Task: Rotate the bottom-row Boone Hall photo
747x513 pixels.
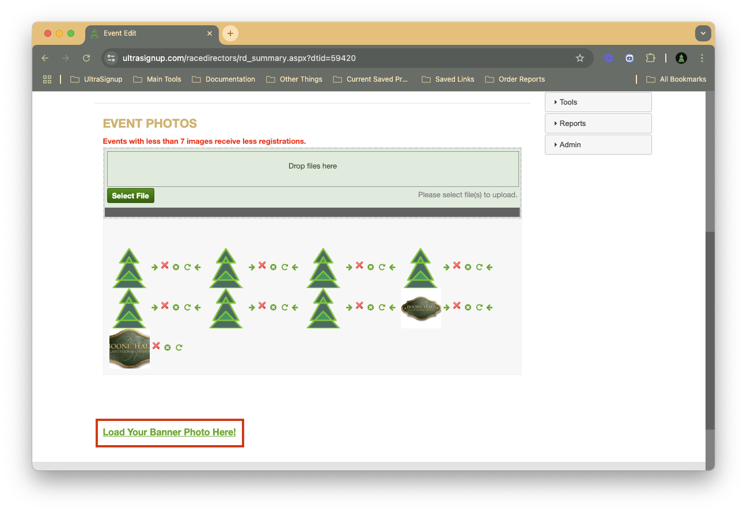Action: pyautogui.click(x=179, y=347)
